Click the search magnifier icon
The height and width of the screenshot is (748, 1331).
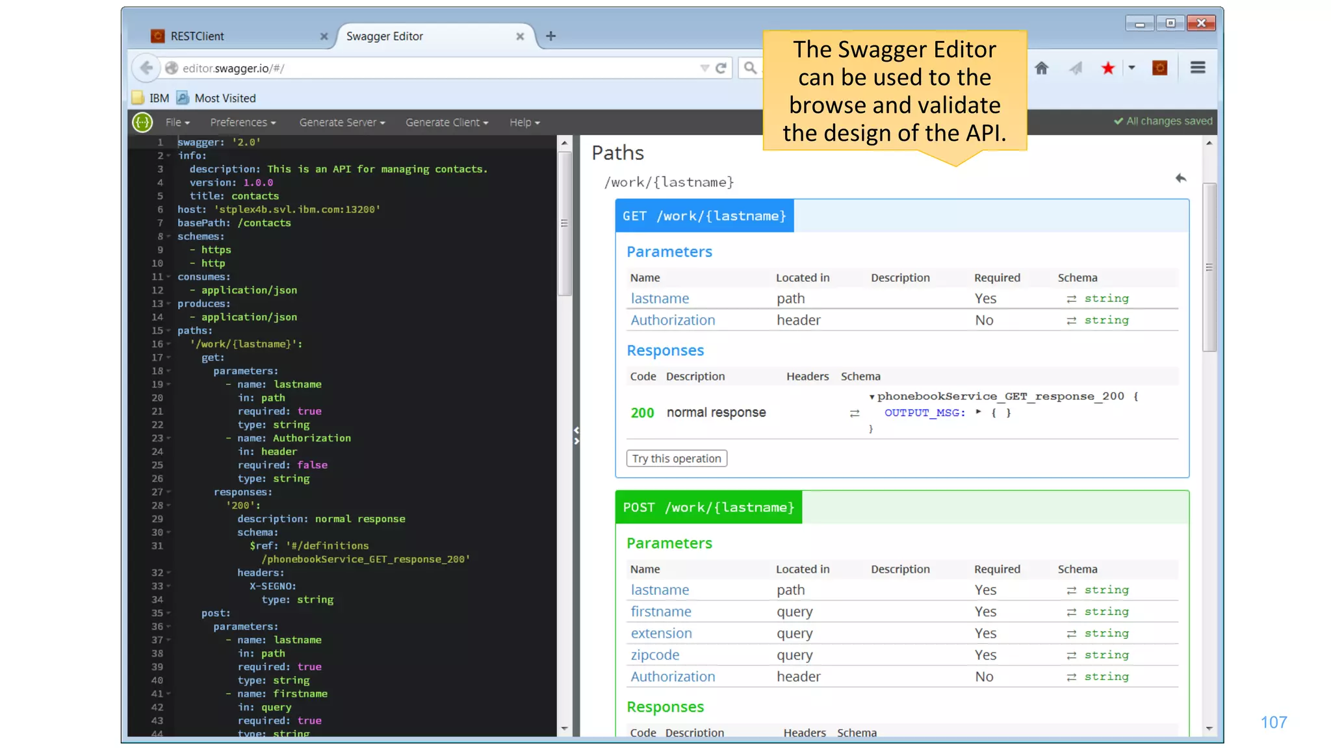click(750, 68)
